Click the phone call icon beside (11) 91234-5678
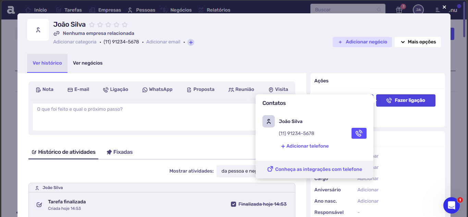 coord(359,133)
